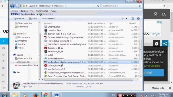Select mediacreationtool file icon
173x97 pixels.
46,58
